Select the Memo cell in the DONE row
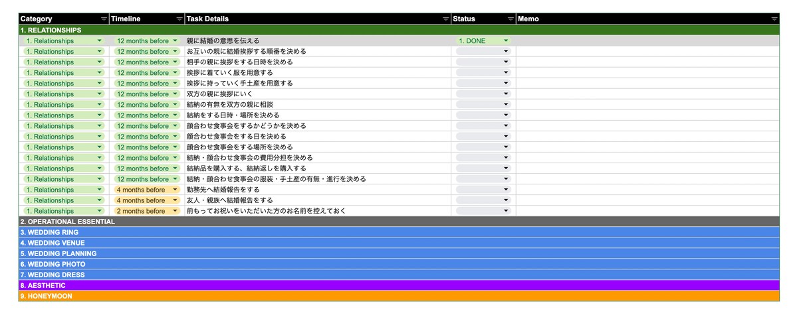This screenshot has width=811, height=335. click(x=647, y=40)
